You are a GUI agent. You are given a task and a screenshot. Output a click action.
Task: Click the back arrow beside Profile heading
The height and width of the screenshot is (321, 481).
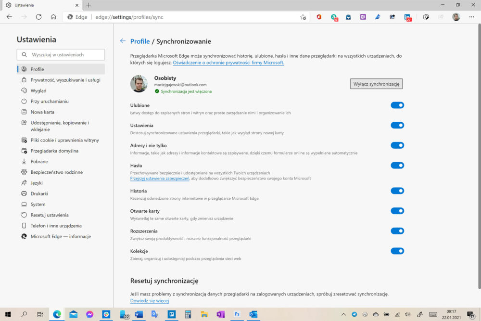(123, 41)
